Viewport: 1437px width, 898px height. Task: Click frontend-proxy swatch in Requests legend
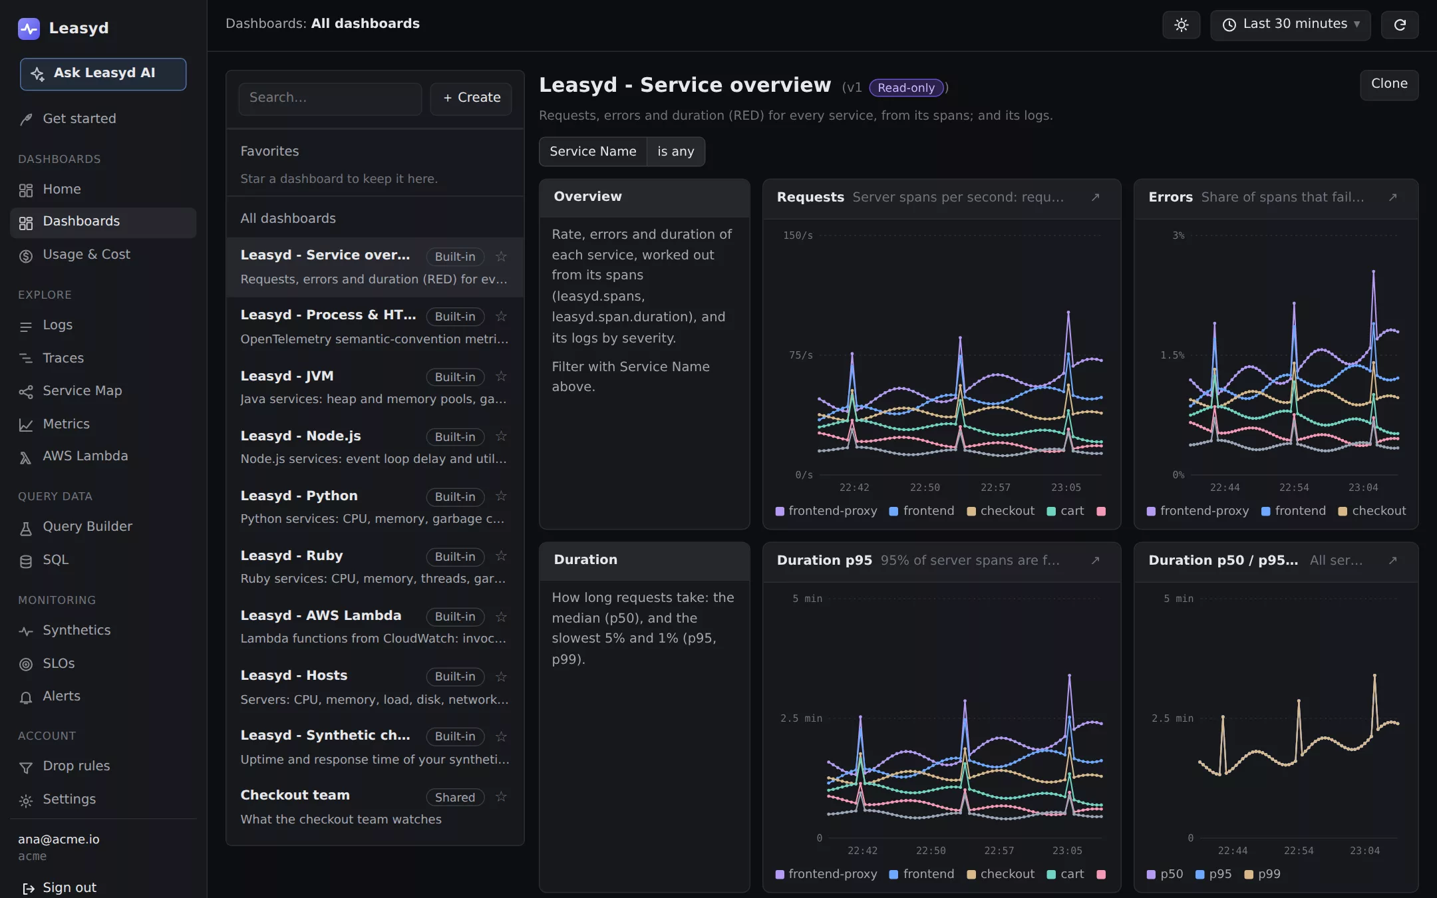(780, 512)
